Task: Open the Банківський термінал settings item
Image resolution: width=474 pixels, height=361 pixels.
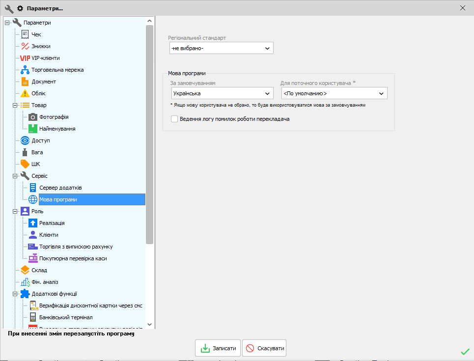Action: pyautogui.click(x=66, y=317)
